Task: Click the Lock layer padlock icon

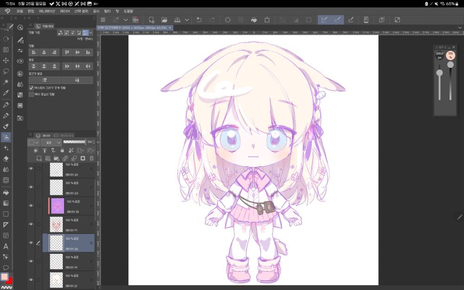Action: (x=62, y=150)
